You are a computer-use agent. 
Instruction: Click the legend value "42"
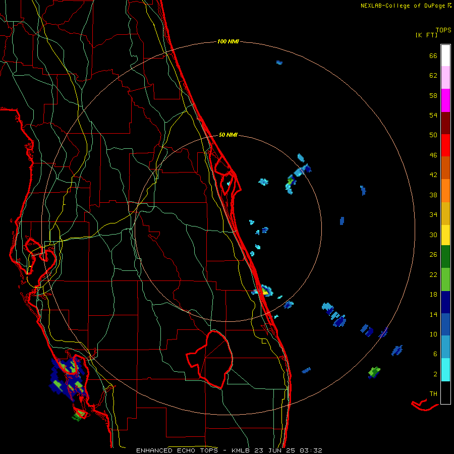pos(433,175)
